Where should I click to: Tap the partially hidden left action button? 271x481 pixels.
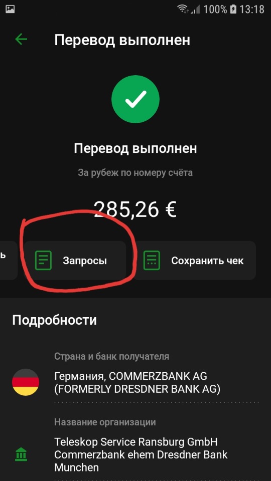(9, 261)
